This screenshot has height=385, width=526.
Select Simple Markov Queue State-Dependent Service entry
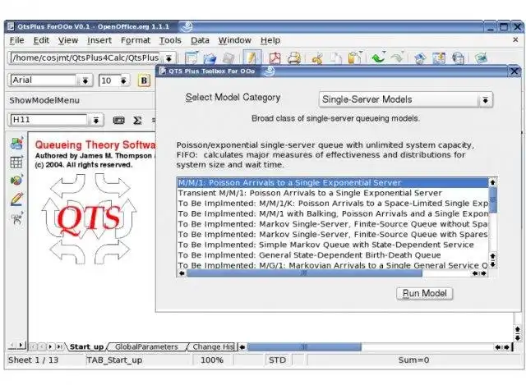[x=333, y=245]
